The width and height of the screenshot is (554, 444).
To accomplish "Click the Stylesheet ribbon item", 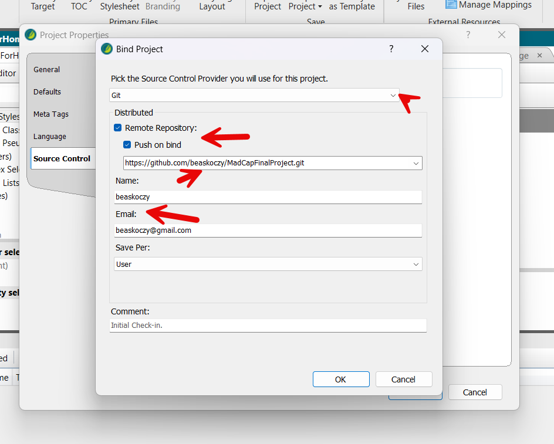I will 119,6.
